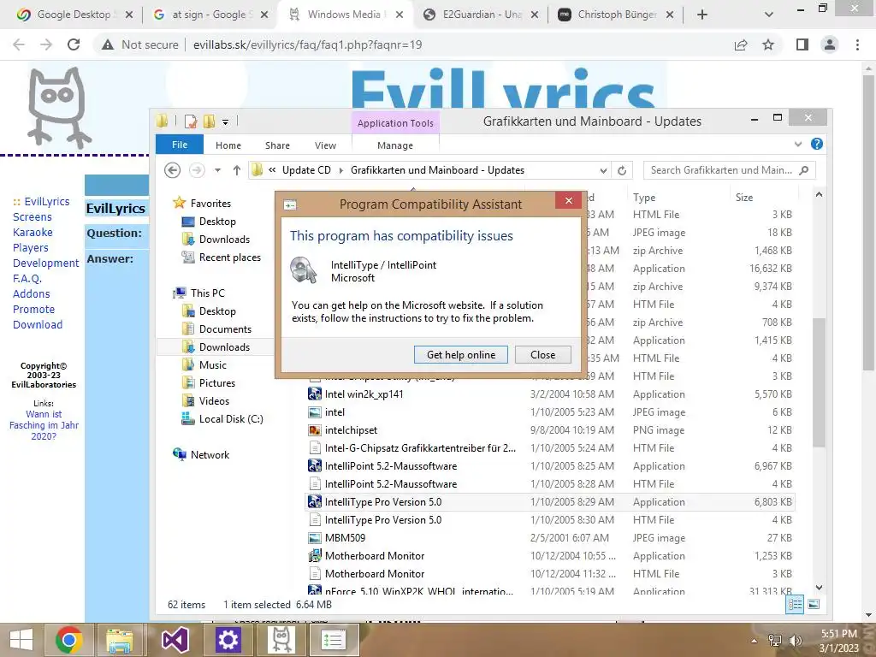Click Get help online button
The width and height of the screenshot is (876, 657).
coord(461,355)
